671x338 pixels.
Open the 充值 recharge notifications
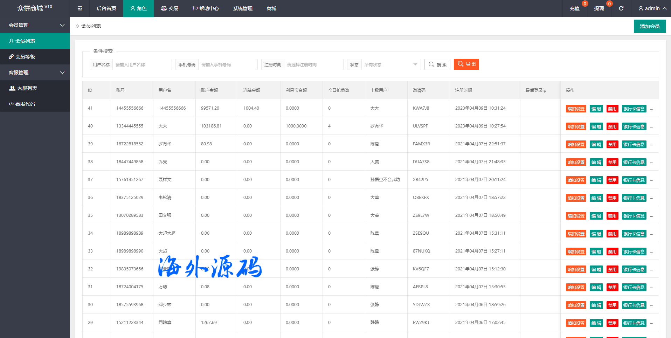[x=574, y=8]
